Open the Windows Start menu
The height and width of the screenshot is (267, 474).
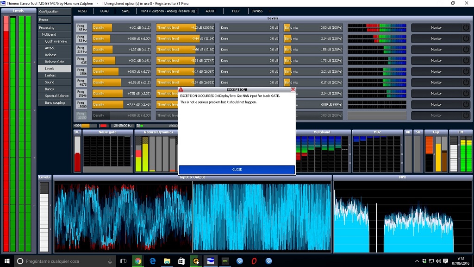[7, 261]
